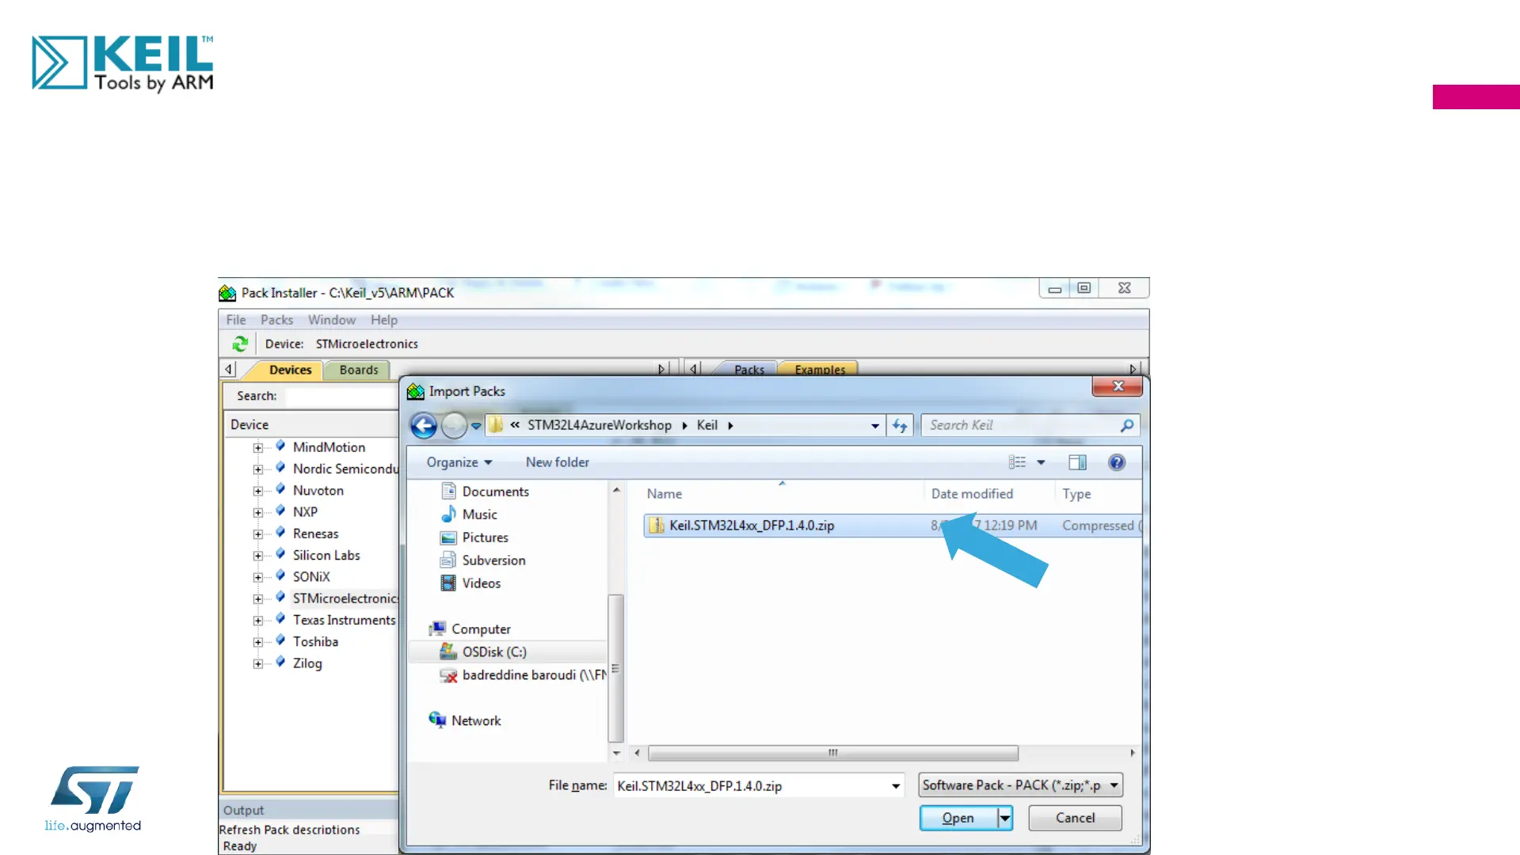Click the back navigation arrow in Import Packs
This screenshot has height=855, width=1520.
click(x=424, y=426)
